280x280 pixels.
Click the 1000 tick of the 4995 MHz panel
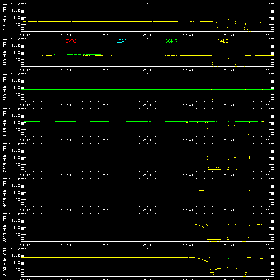[x=16, y=185]
